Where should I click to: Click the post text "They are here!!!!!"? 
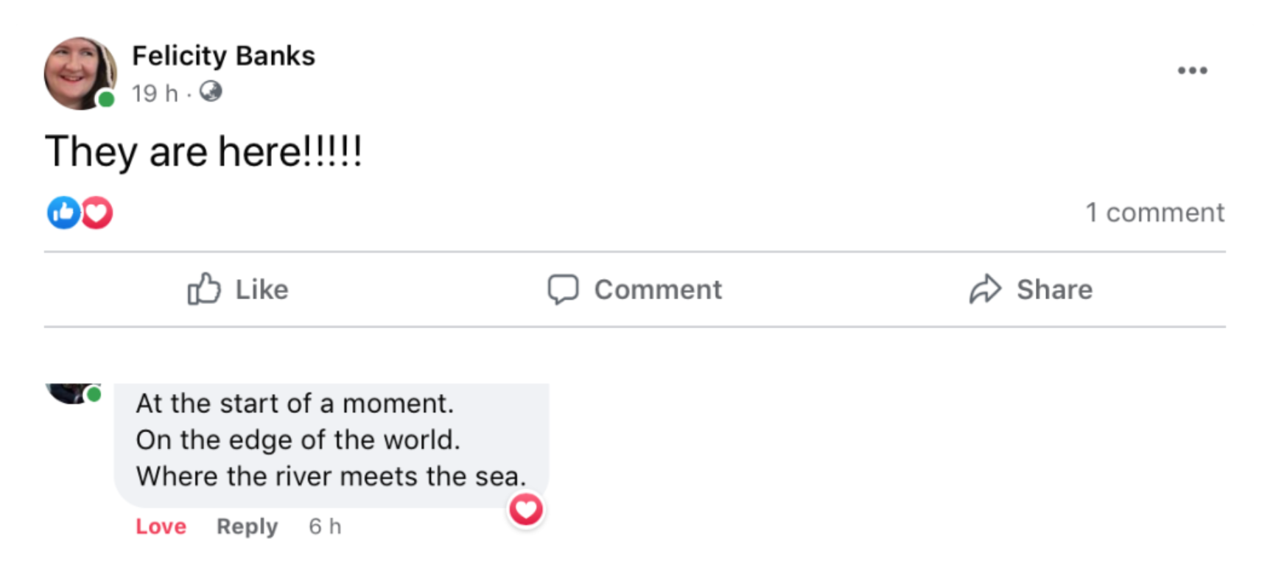203,152
